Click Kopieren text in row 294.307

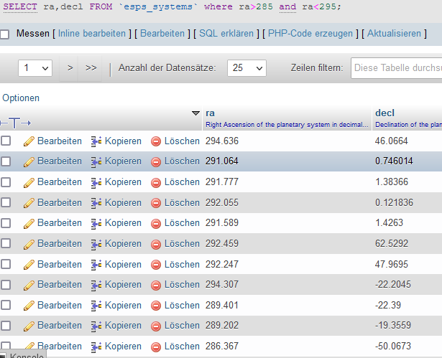123,285
